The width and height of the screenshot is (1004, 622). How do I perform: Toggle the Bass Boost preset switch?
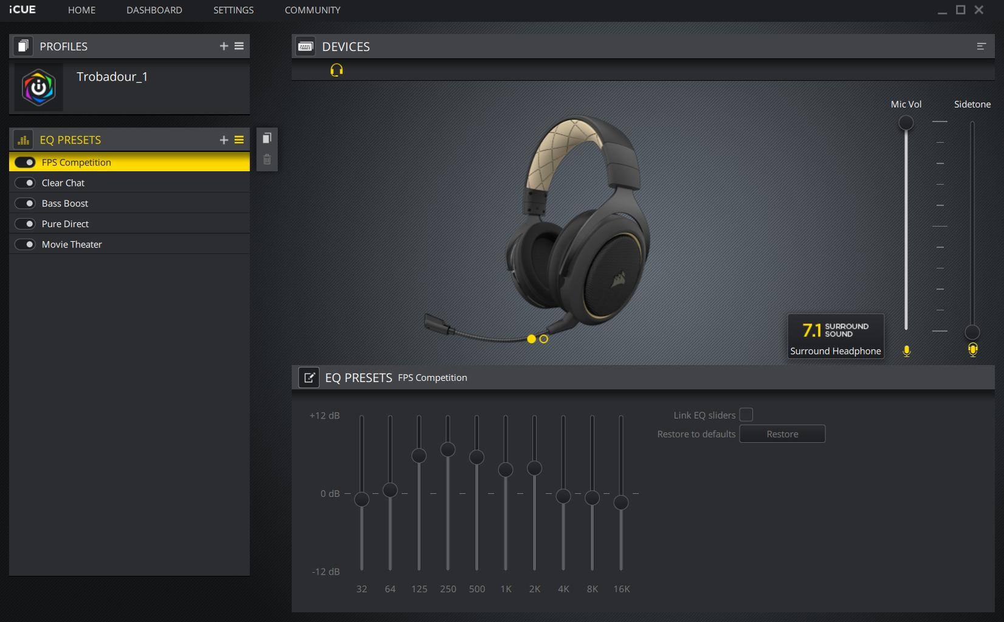[x=25, y=203]
